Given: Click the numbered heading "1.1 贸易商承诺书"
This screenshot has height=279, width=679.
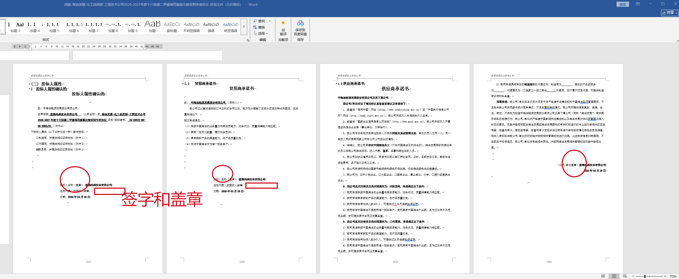Looking at the screenshot, I should tap(200, 84).
